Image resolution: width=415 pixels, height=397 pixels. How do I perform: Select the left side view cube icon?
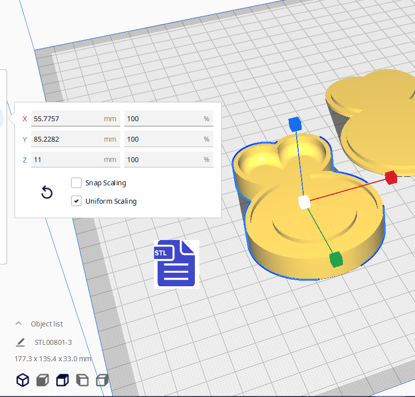point(82,381)
